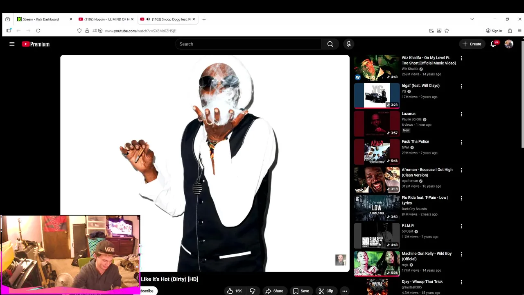The width and height of the screenshot is (524, 295).
Task: Open YouTube notifications bell
Action: click(493, 44)
